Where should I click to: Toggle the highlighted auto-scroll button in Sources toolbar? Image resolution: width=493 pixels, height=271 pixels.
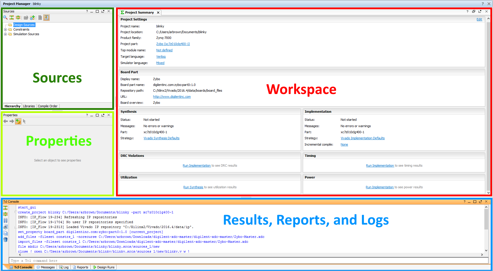click(x=46, y=18)
